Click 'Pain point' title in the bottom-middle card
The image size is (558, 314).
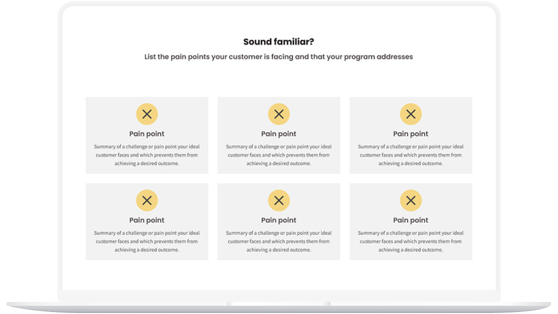point(278,221)
